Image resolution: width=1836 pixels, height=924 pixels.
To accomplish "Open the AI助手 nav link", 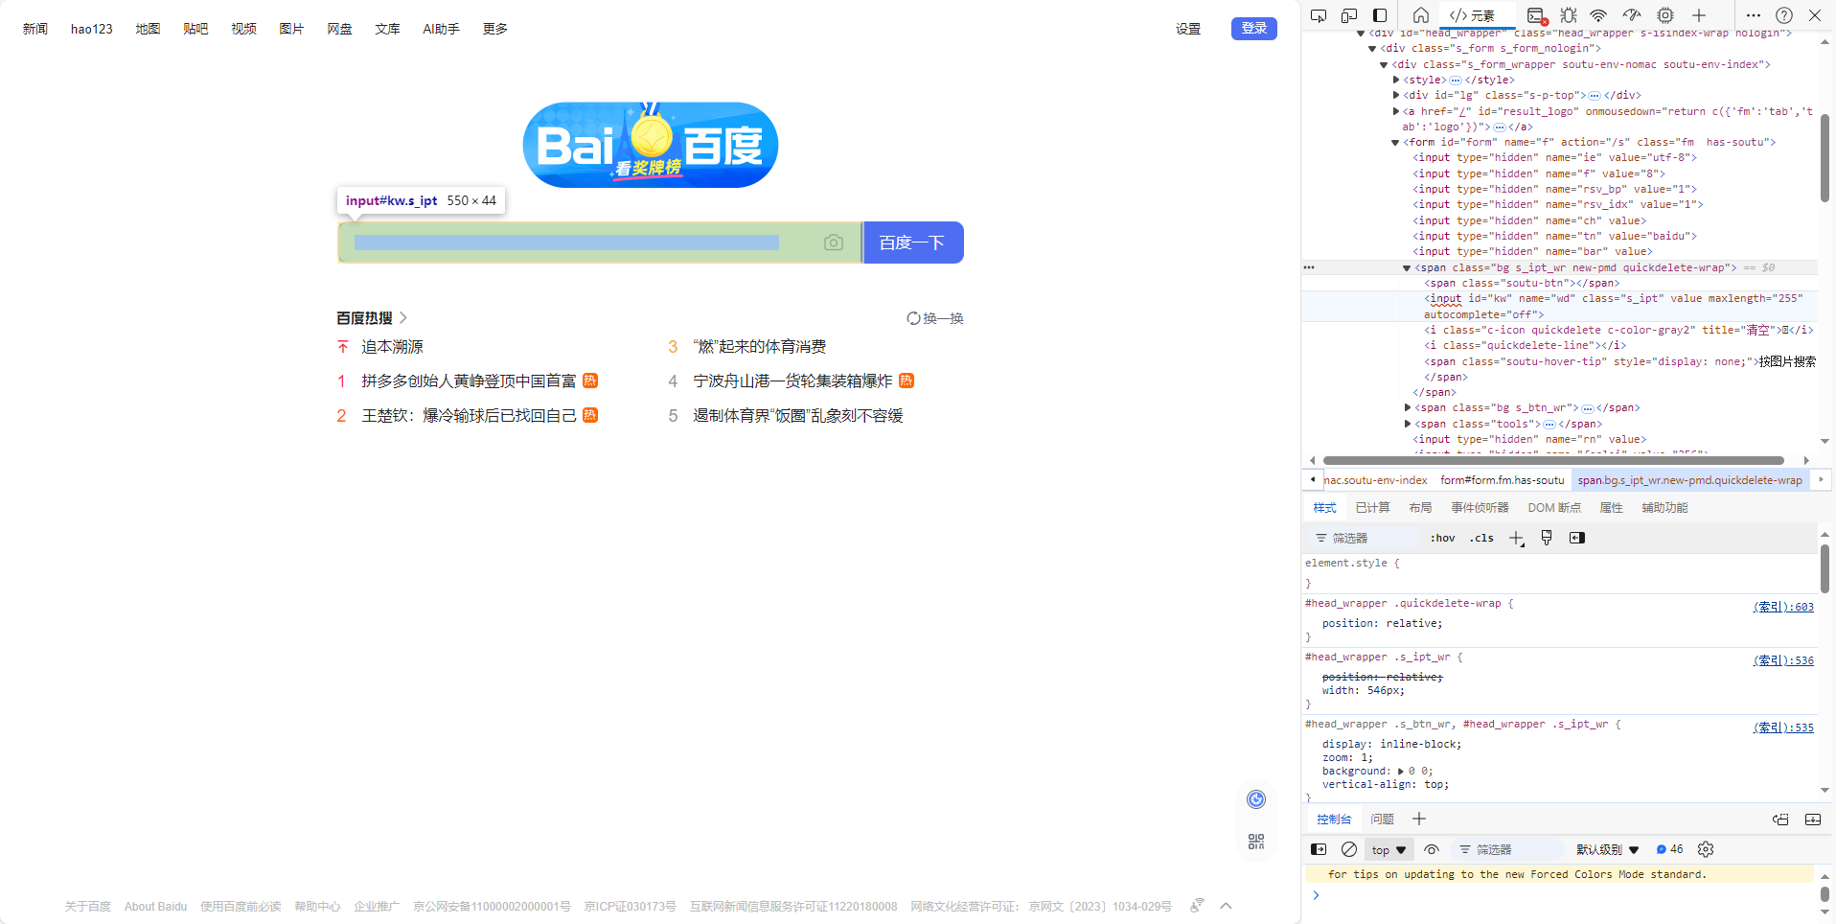I will tap(442, 29).
